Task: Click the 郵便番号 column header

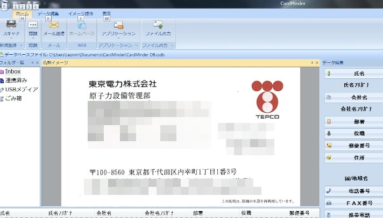Action: pos(303,213)
